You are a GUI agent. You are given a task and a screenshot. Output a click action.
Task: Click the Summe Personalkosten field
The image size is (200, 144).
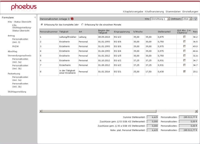188,117
